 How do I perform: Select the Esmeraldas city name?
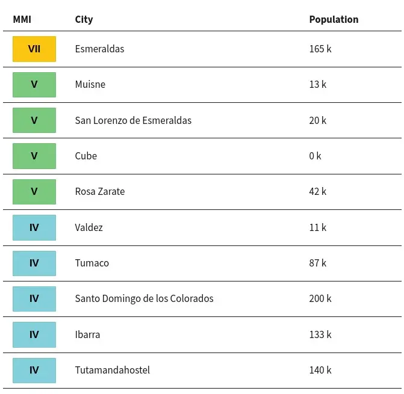pyautogui.click(x=99, y=49)
